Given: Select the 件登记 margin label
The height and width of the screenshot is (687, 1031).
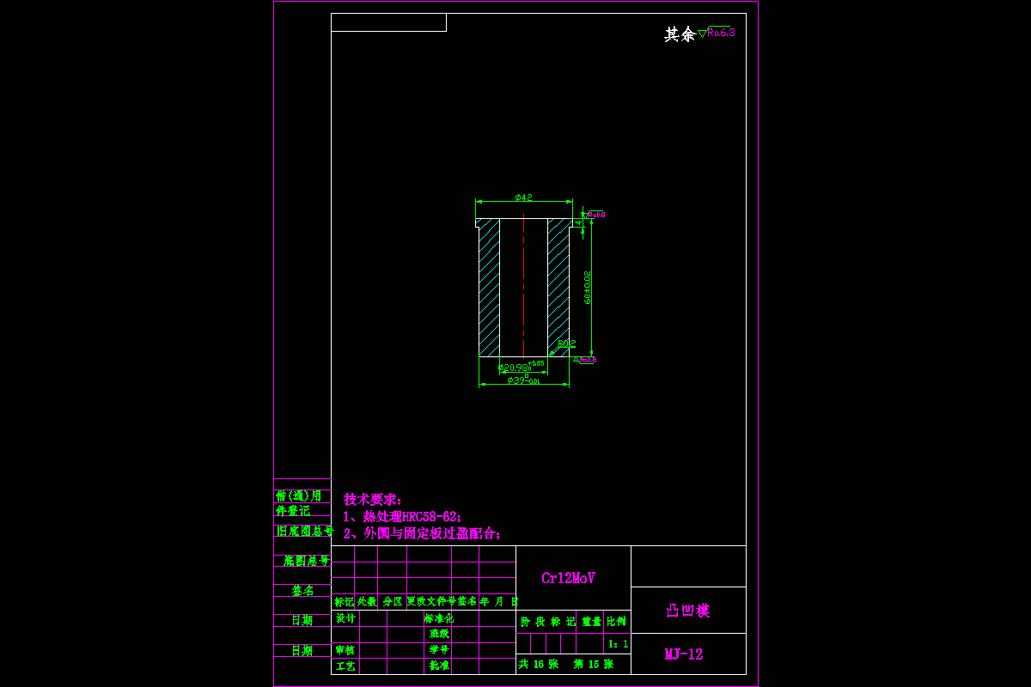Looking at the screenshot, I should (293, 510).
